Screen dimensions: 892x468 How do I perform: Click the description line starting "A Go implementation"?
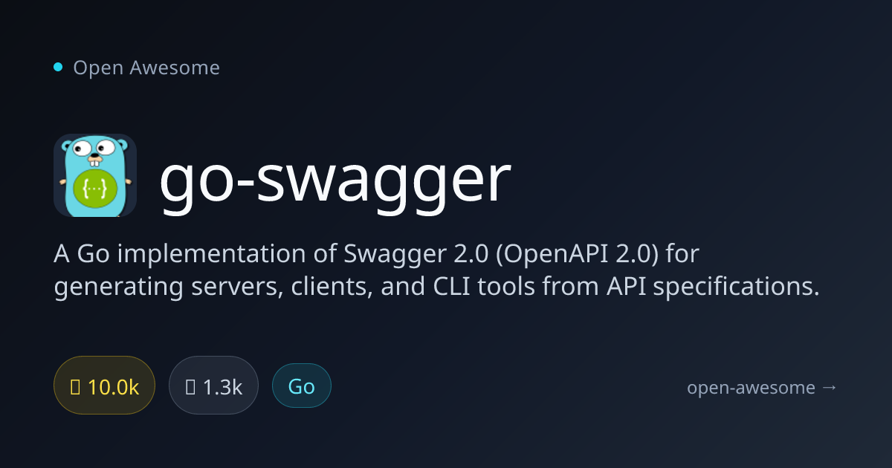(x=378, y=254)
